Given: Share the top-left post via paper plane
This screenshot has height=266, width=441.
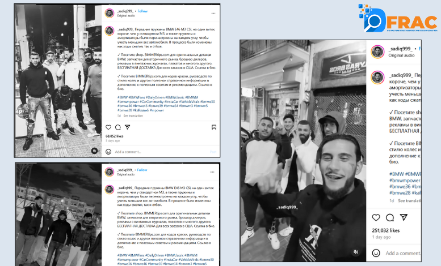Looking at the screenshot, I should point(127,127).
